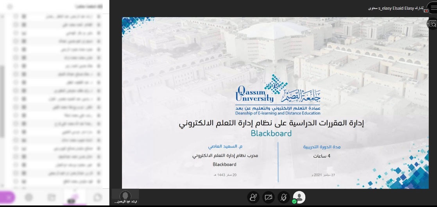Click the Arabic course title line on slide
The image size is (437, 207).
272,123
